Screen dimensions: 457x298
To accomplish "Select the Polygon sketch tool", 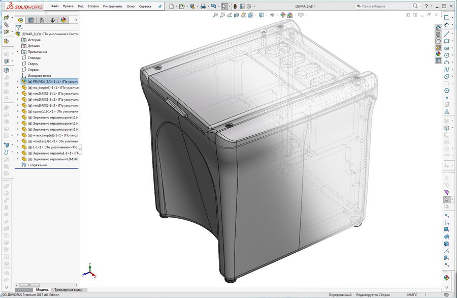I will 446,91.
